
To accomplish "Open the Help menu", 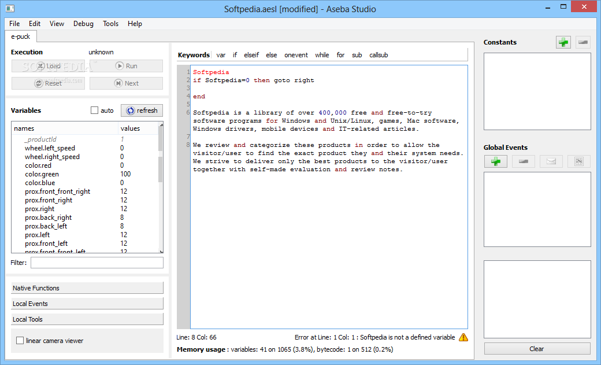I will tap(135, 24).
